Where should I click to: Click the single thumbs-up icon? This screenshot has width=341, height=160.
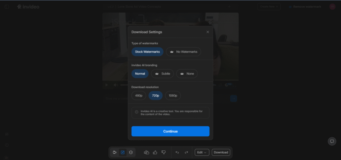click(x=155, y=152)
